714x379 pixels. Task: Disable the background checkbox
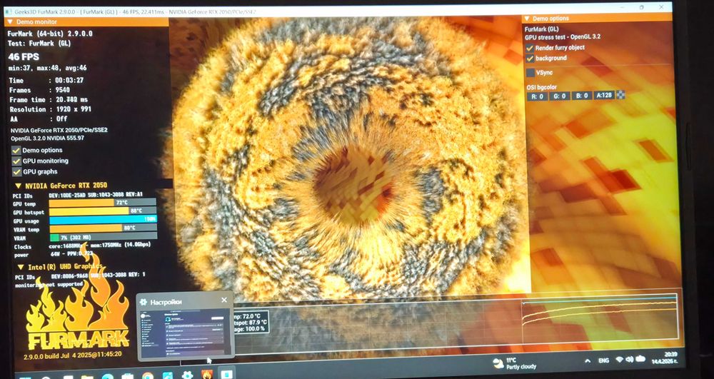click(530, 59)
